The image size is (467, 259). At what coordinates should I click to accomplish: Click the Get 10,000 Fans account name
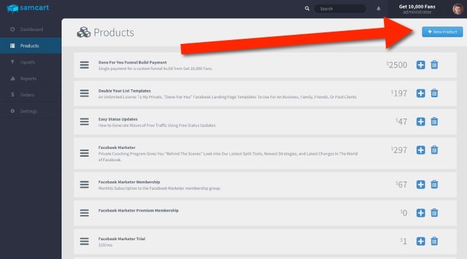(x=417, y=6)
